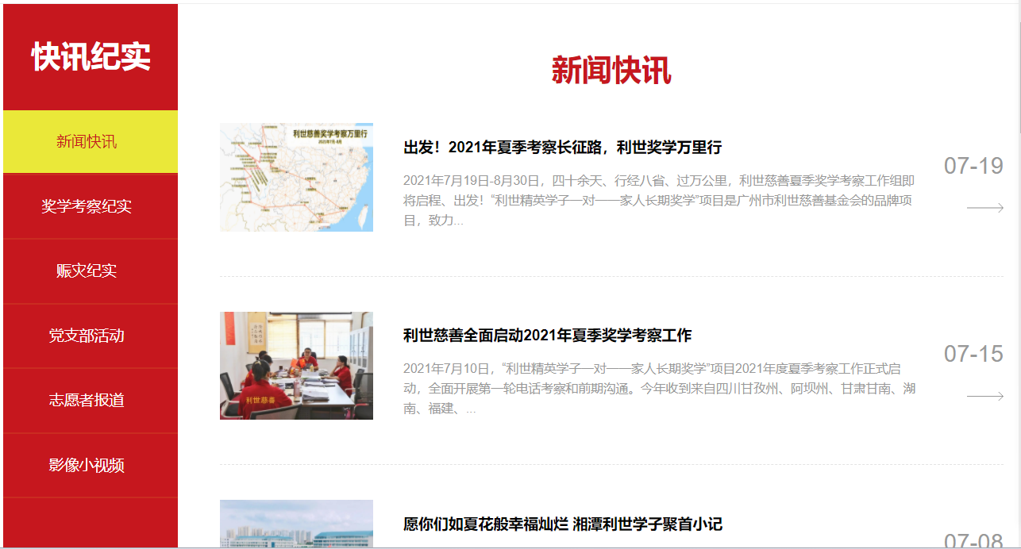Click the 07-15 date label
This screenshot has height=549, width=1021.
[973, 354]
